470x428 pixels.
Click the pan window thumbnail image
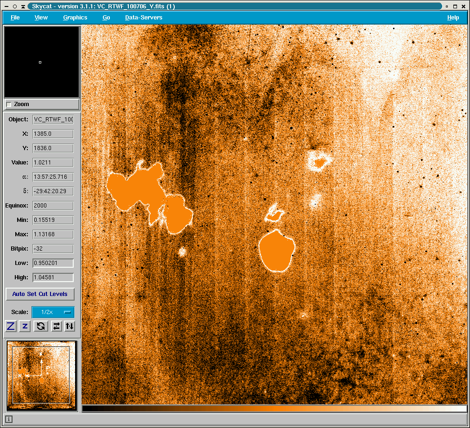click(x=41, y=375)
